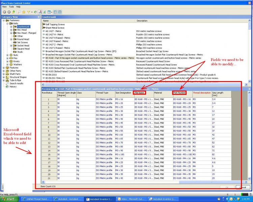Open History in the category tree
Image resolution: width=253 pixels, height=202 pixels.
pyautogui.click(x=13, y=87)
